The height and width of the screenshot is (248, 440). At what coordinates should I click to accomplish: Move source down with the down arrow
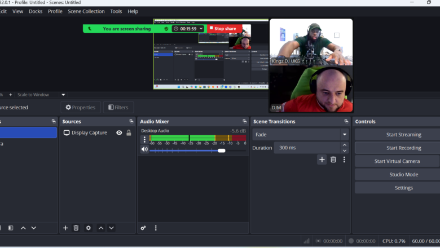112,228
